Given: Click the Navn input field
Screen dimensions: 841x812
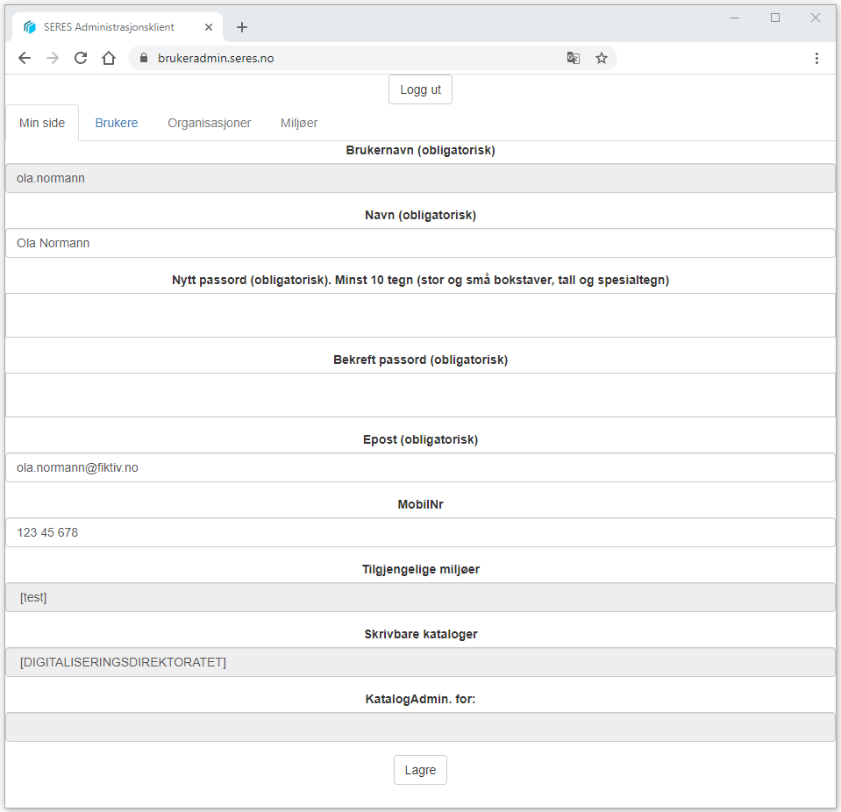Looking at the screenshot, I should click(x=420, y=243).
